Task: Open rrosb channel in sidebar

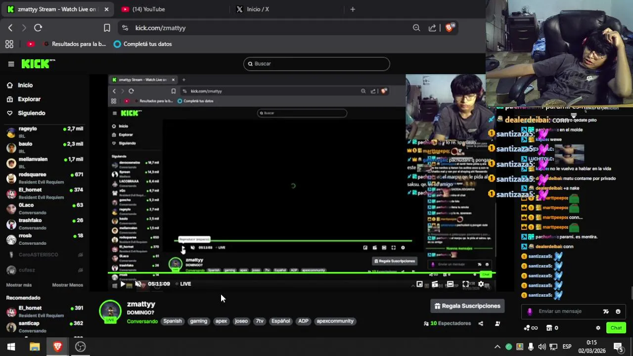Action: pyautogui.click(x=45, y=239)
